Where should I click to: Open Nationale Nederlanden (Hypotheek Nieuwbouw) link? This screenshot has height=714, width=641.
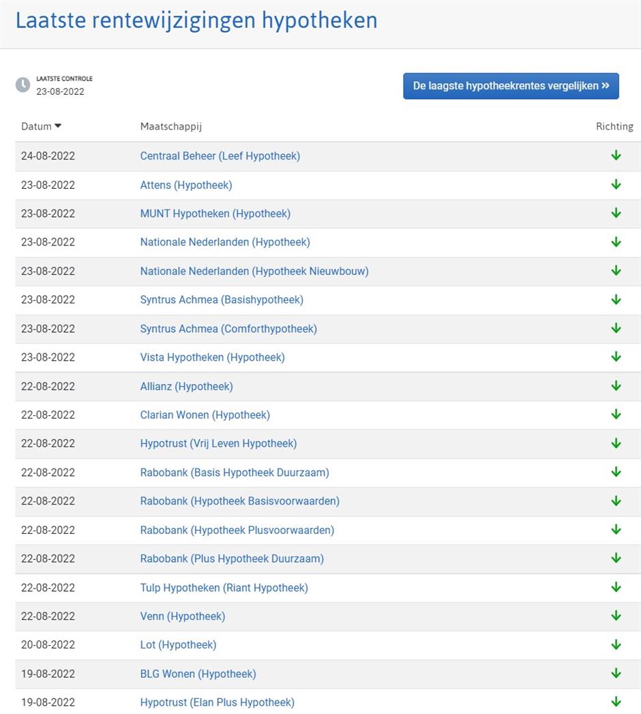click(x=254, y=271)
